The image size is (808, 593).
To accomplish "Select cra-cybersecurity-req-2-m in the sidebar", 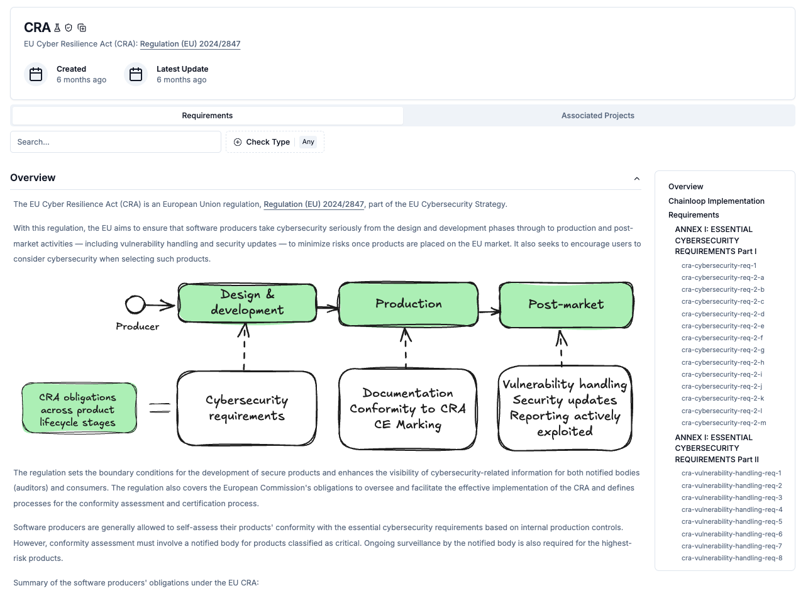I will coord(723,423).
